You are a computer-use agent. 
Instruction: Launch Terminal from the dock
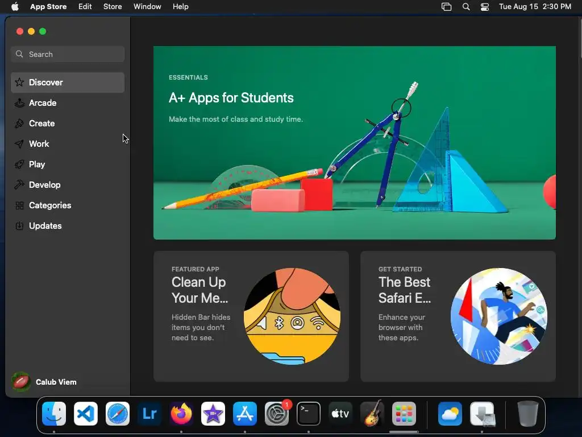click(x=309, y=414)
